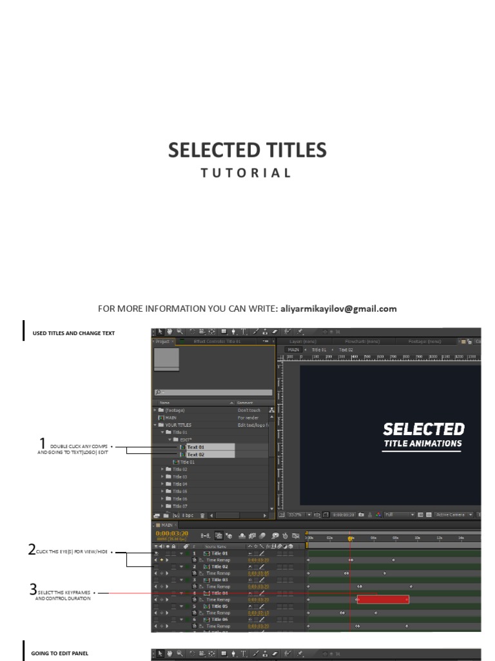Select the Rotation tool
The image size is (495, 661).
click(192, 332)
